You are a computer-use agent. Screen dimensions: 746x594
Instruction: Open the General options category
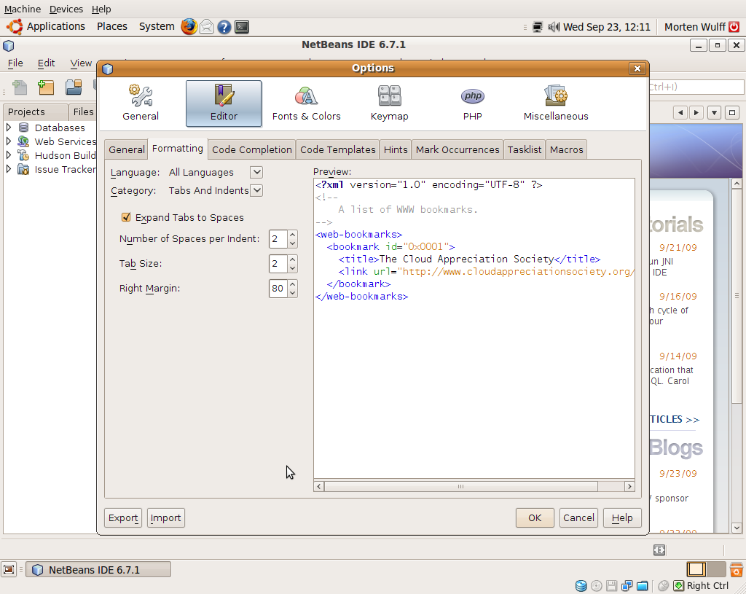(141, 103)
